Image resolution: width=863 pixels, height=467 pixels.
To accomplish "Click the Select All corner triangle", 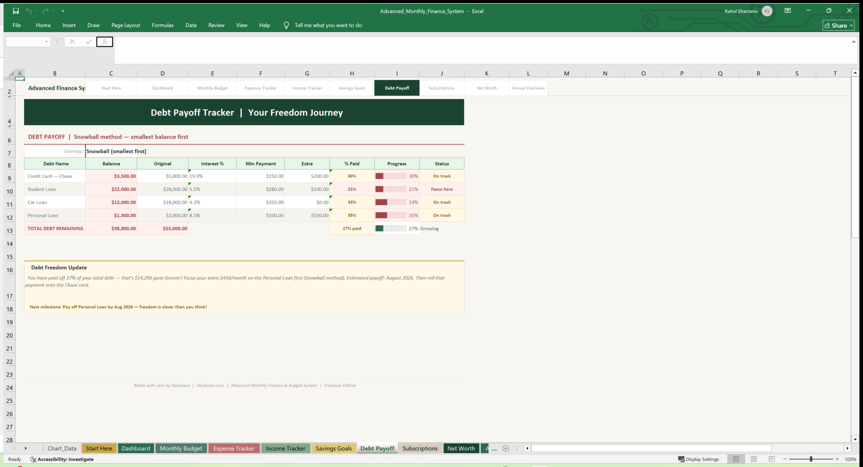I will 11,74.
